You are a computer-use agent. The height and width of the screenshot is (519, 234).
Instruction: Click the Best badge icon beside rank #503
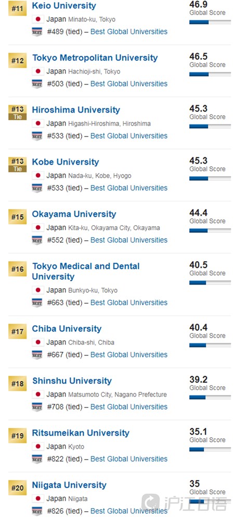pos(37,84)
